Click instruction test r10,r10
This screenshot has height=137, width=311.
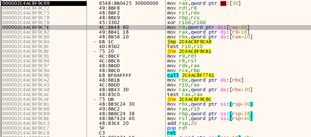click(x=185, y=47)
